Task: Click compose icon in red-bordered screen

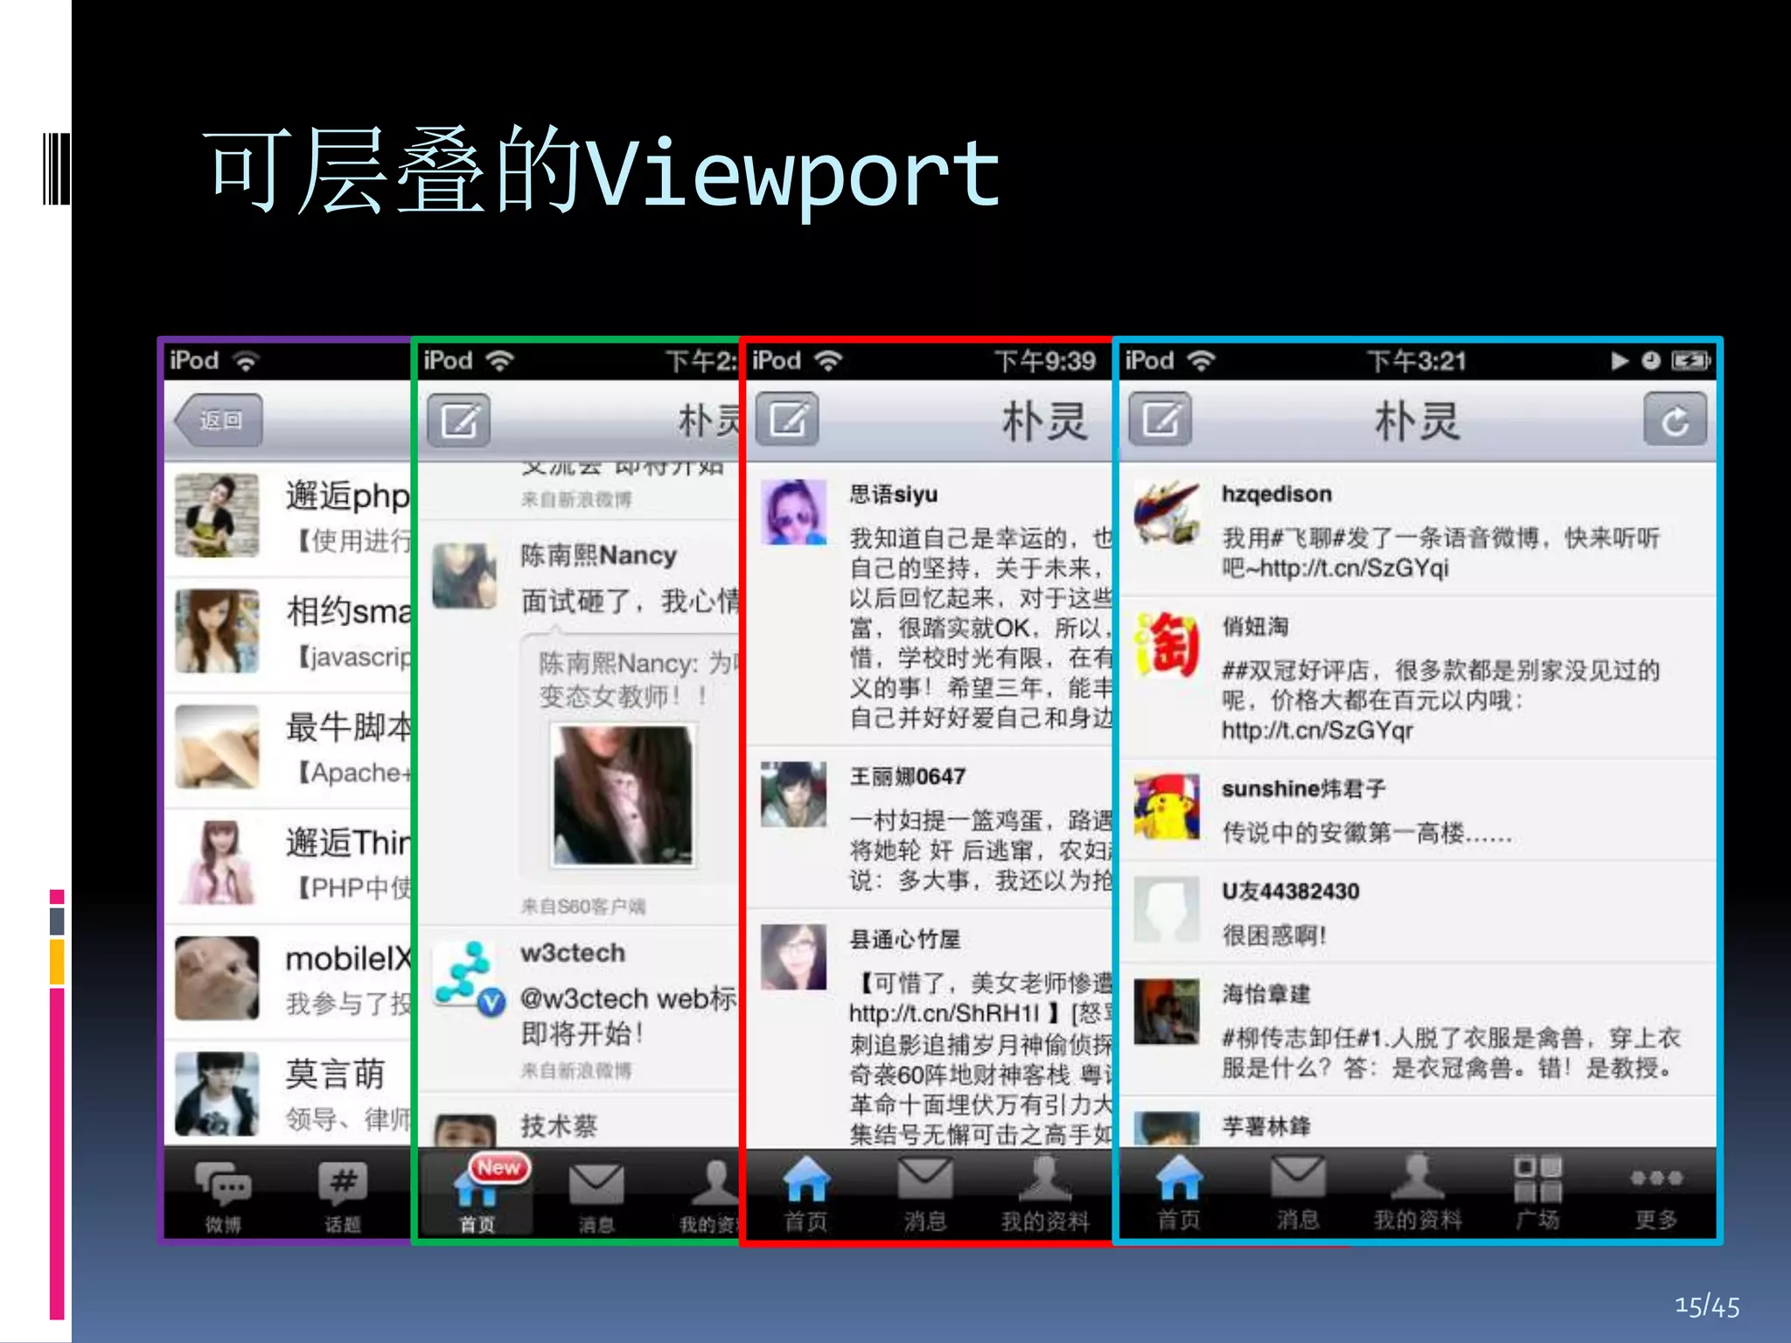Action: 788,421
